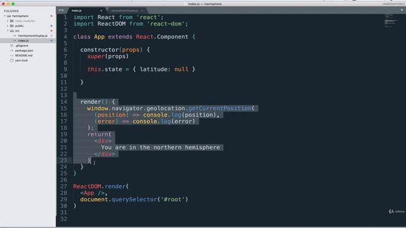Click querySelector on line 29
Image resolution: width=406 pixels, height=228 pixels.
134,199
